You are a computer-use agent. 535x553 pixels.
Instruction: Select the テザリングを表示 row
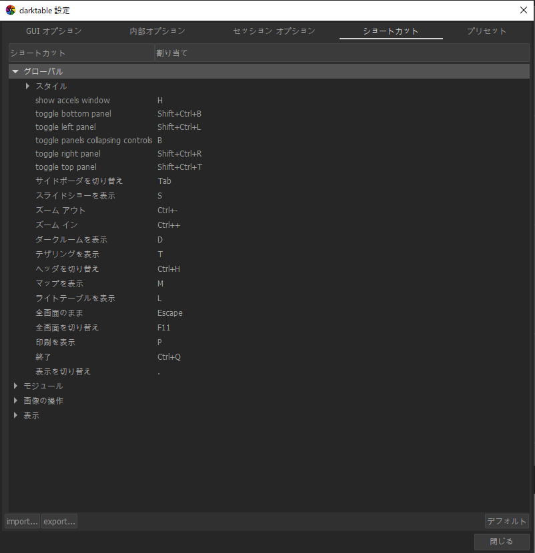[269, 255]
